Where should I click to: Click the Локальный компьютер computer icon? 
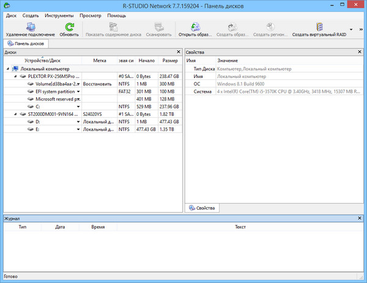pos(15,69)
